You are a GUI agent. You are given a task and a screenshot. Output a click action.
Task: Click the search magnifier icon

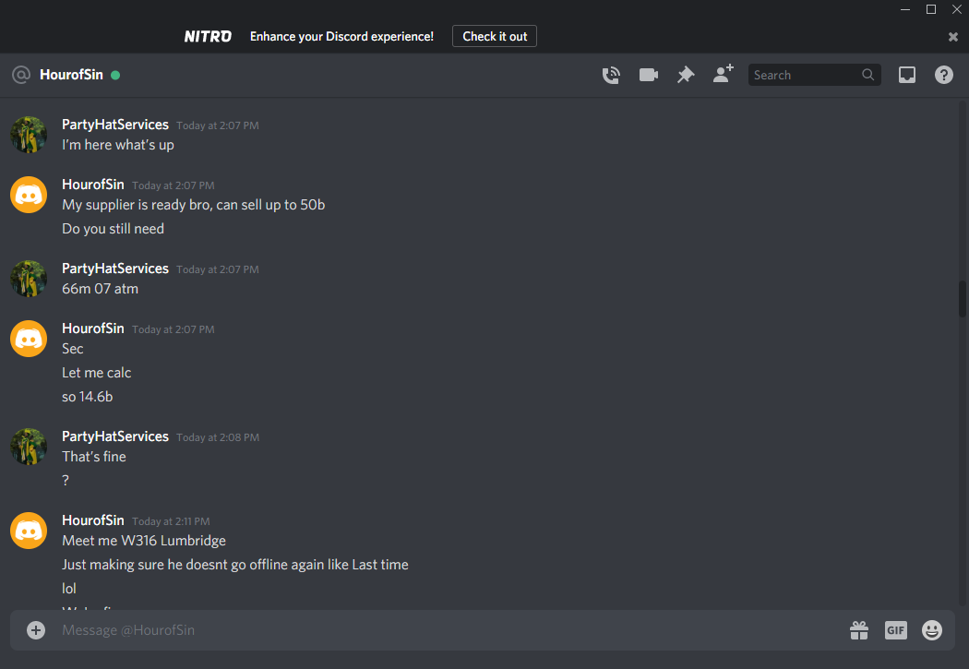[x=867, y=75]
